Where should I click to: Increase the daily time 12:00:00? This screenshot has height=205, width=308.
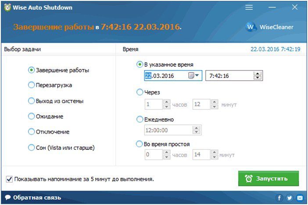click(196, 128)
